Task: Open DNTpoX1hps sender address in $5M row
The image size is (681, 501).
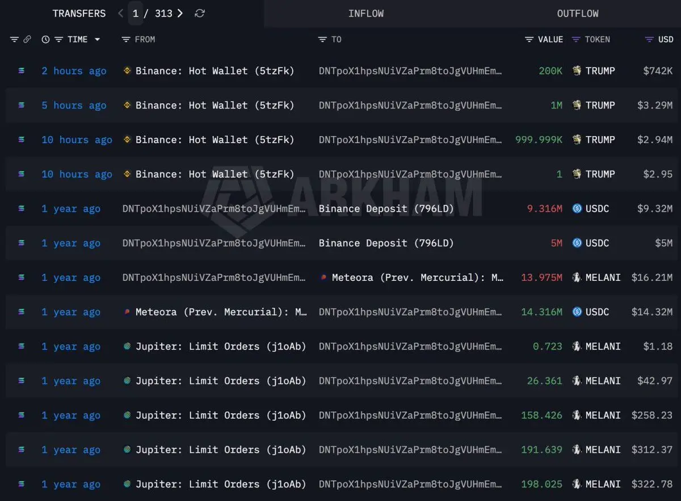Action: (x=215, y=243)
